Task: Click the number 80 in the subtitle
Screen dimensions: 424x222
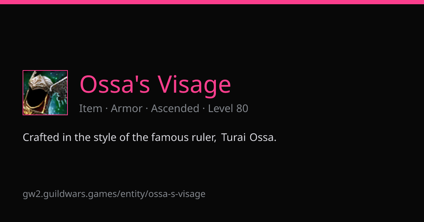Action: (x=242, y=109)
